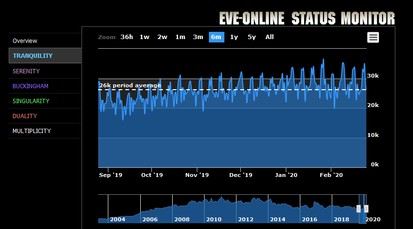
Task: Click the '26k period average' label
Action: [x=130, y=85]
